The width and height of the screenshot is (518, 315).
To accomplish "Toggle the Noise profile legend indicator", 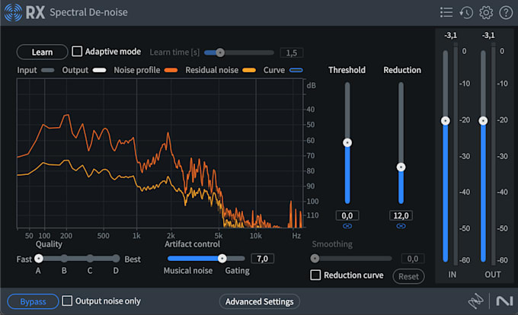I will point(171,70).
